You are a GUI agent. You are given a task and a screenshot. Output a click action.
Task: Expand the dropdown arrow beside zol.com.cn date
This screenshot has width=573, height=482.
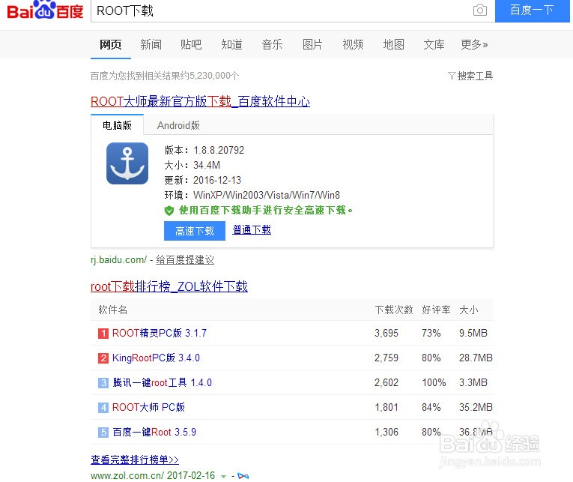point(224,476)
